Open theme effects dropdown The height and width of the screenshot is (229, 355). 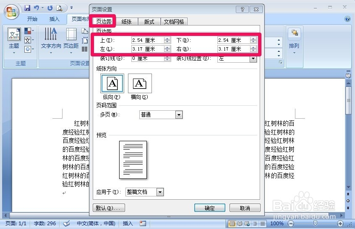tap(29, 49)
